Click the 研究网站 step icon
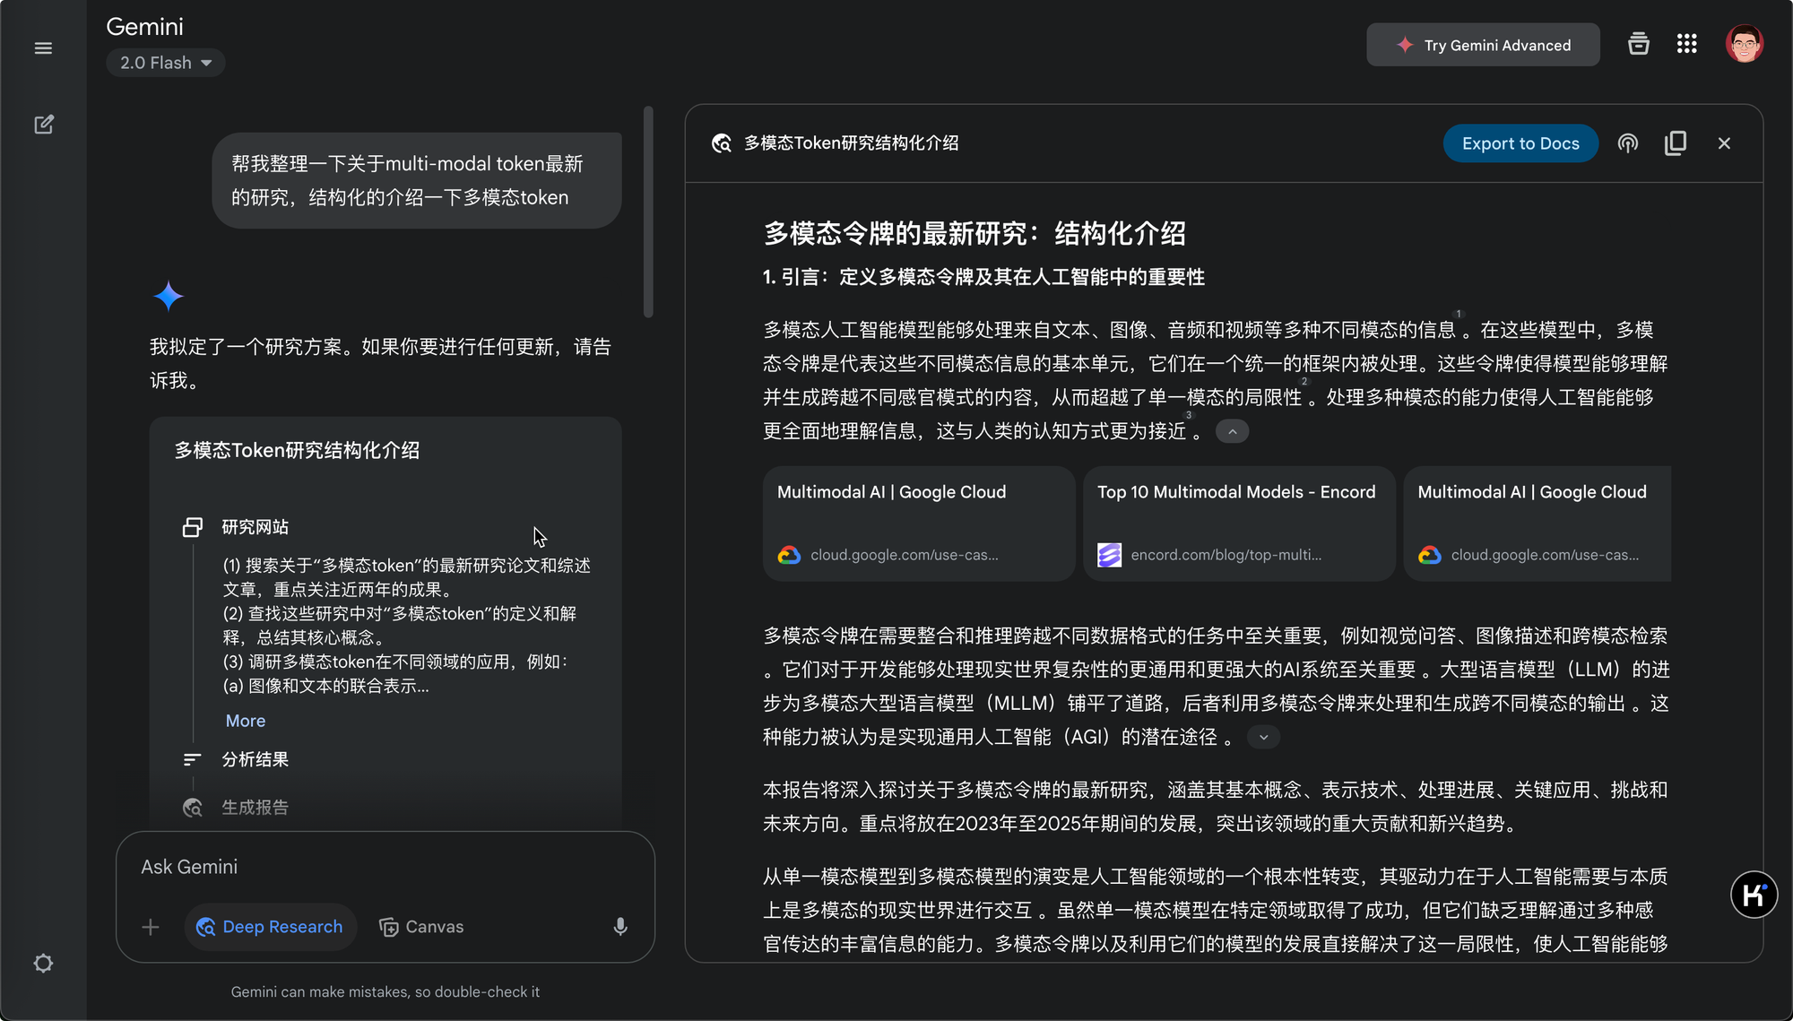The height and width of the screenshot is (1021, 1793). [x=192, y=527]
